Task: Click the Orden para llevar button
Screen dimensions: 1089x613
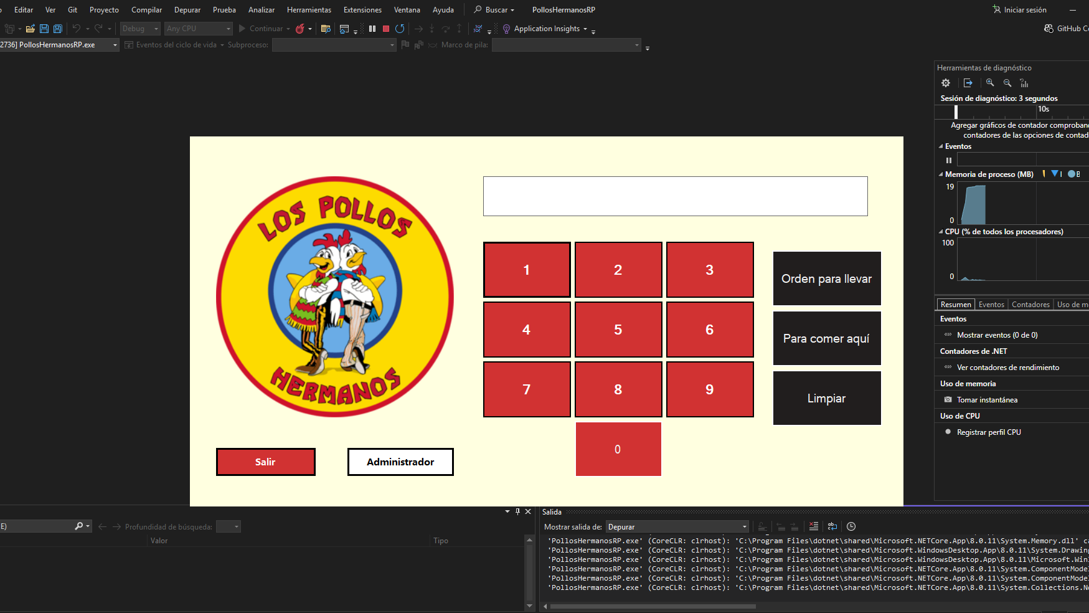Action: (827, 278)
